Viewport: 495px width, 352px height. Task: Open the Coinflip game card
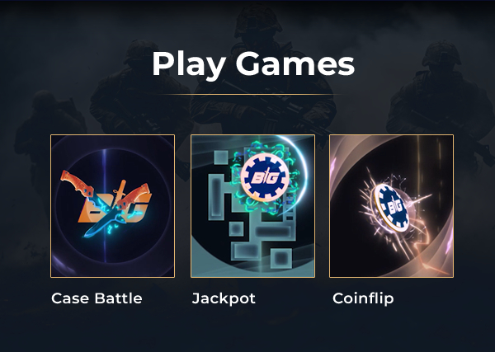(x=391, y=206)
